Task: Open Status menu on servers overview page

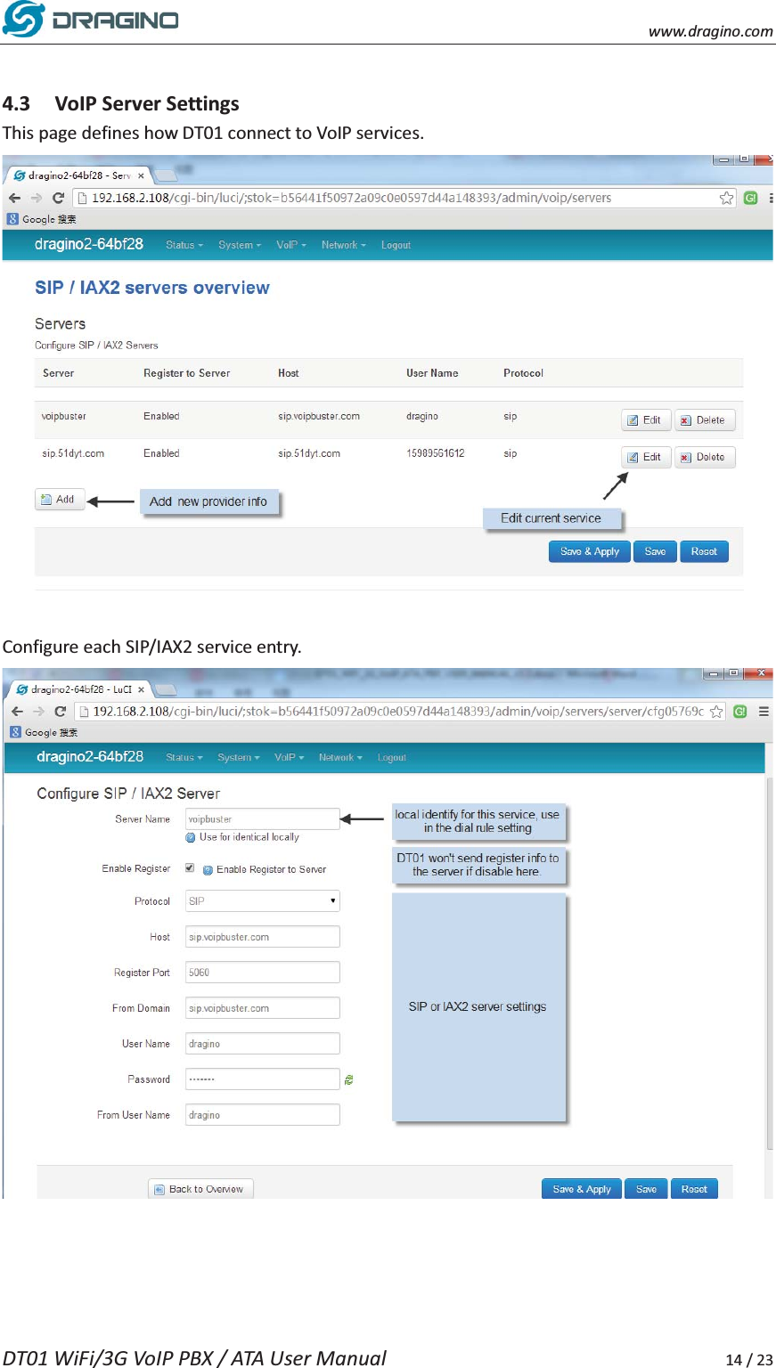Action: click(184, 245)
